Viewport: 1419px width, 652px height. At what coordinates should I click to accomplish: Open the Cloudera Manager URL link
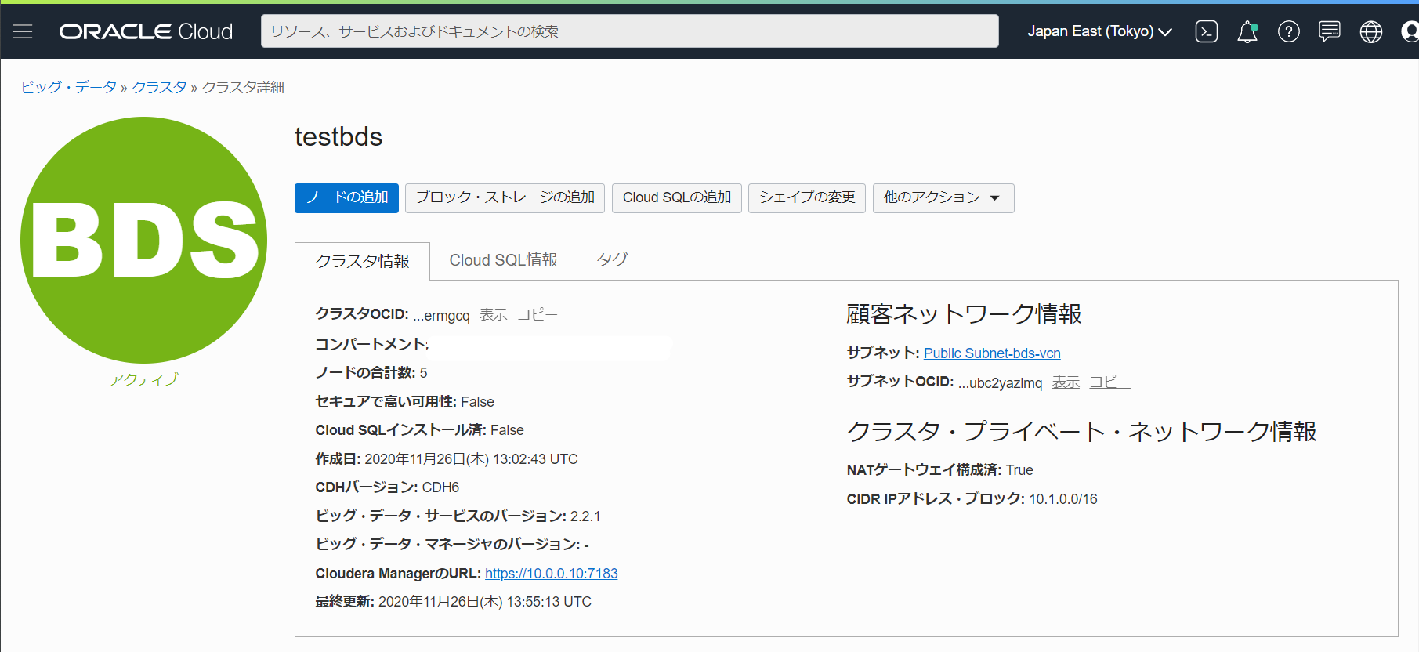[552, 574]
